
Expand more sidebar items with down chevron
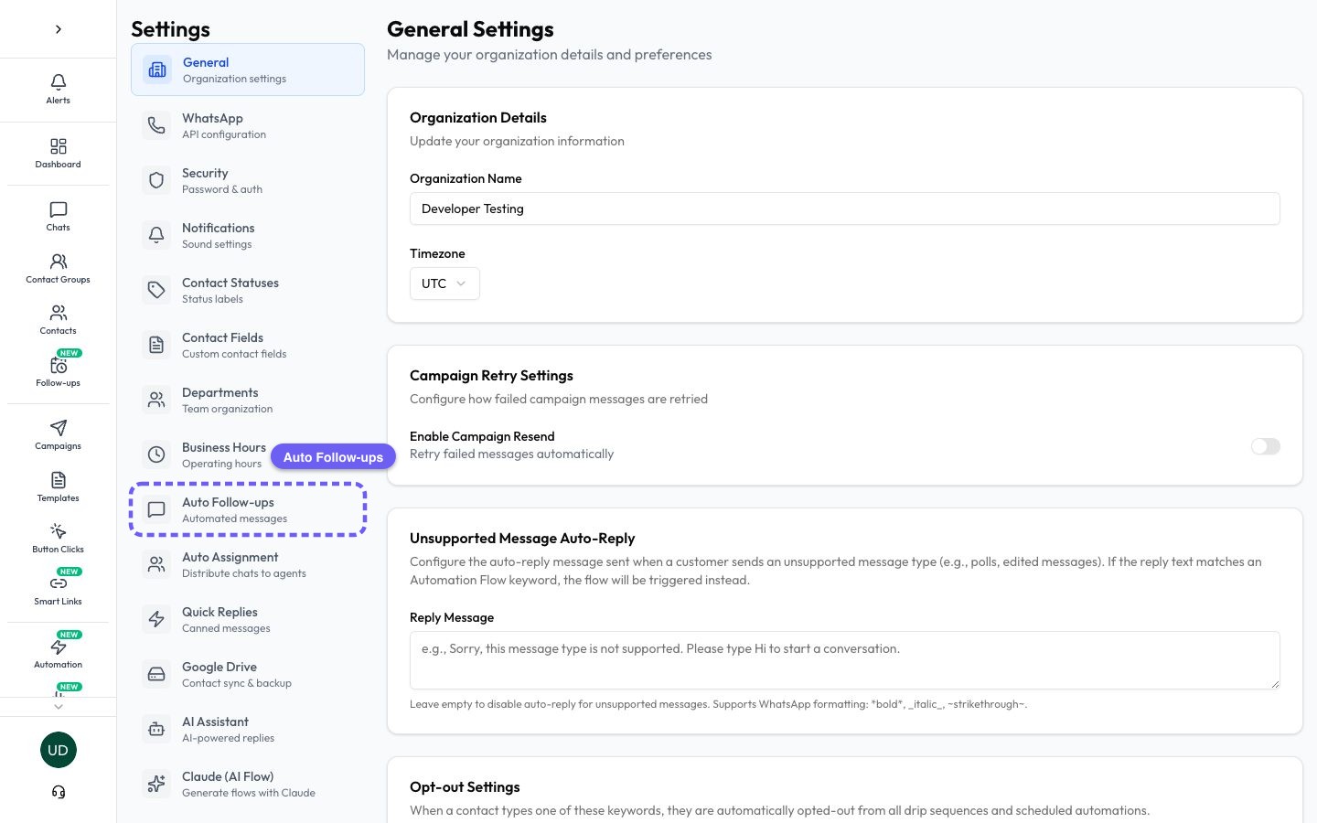pos(58,706)
